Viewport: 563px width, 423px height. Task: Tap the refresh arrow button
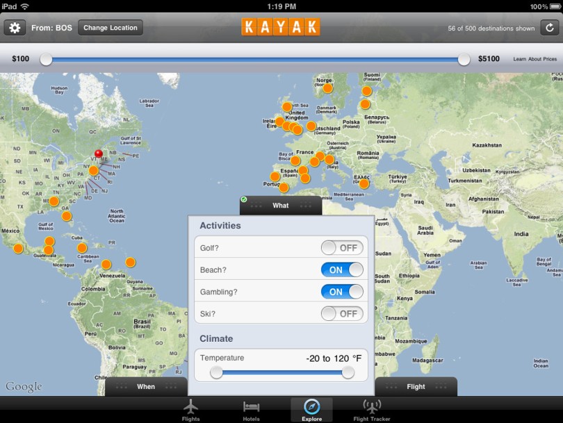(550, 28)
